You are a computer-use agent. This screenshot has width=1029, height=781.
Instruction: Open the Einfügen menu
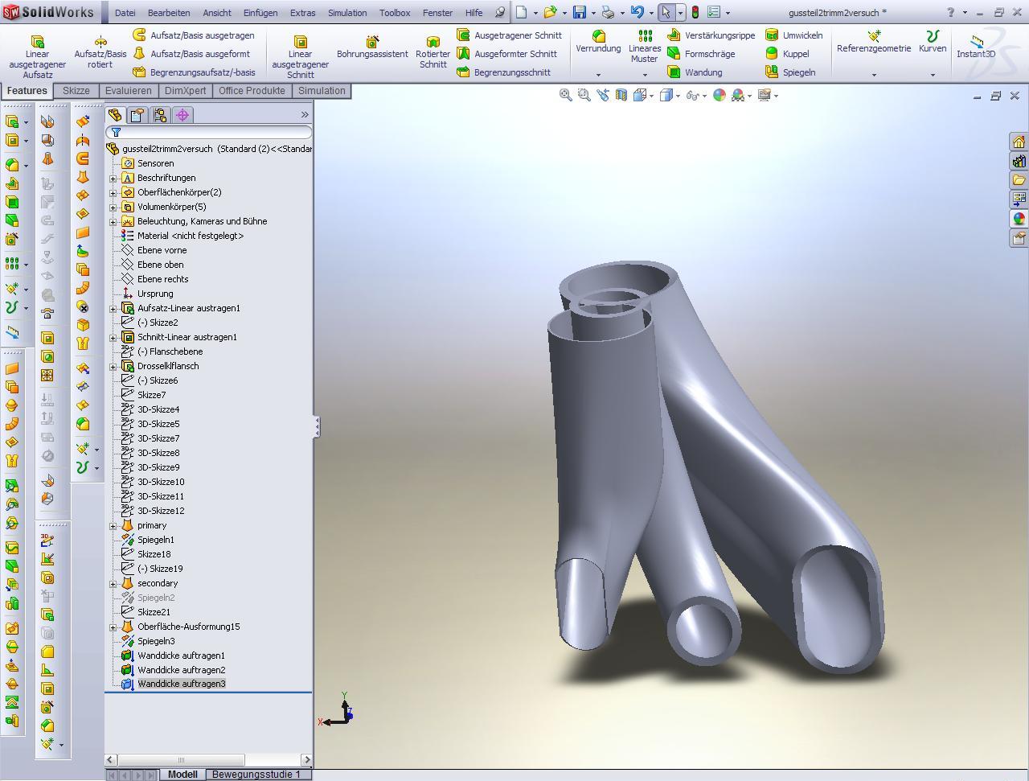260,13
